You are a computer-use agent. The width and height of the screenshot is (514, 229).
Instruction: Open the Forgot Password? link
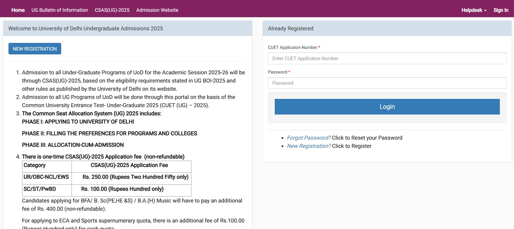click(x=309, y=138)
